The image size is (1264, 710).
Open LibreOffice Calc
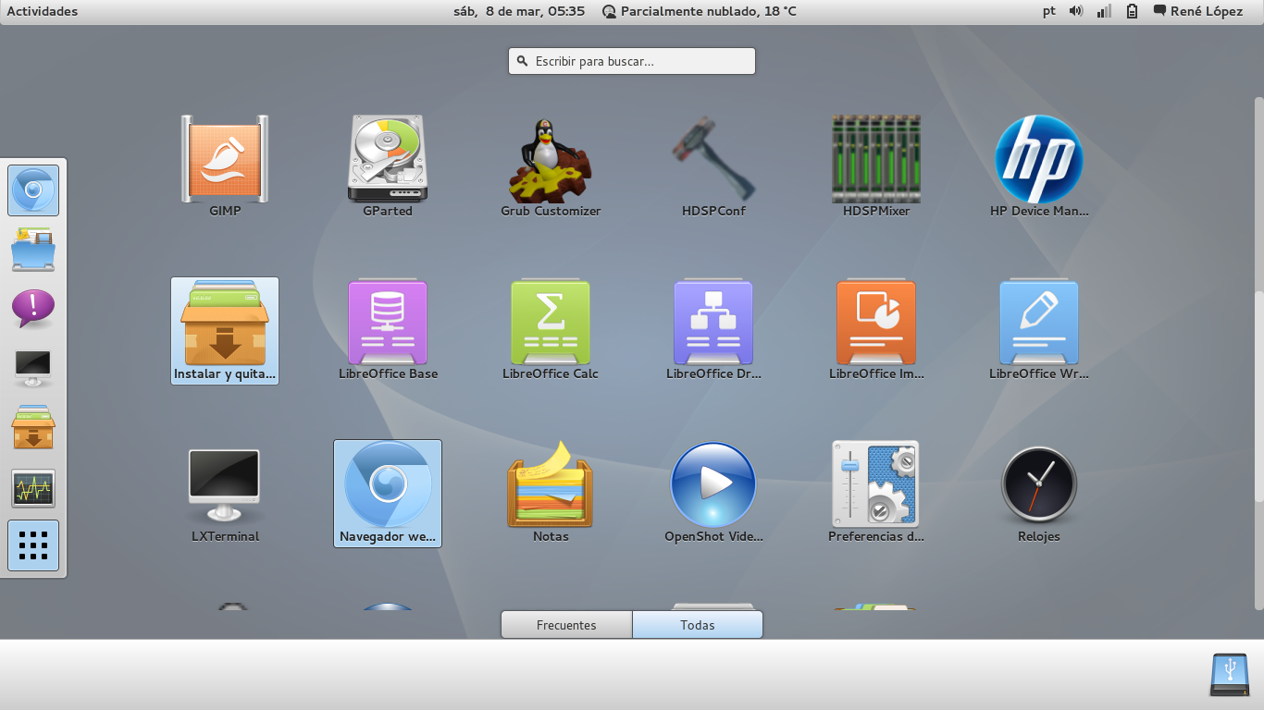551,331
